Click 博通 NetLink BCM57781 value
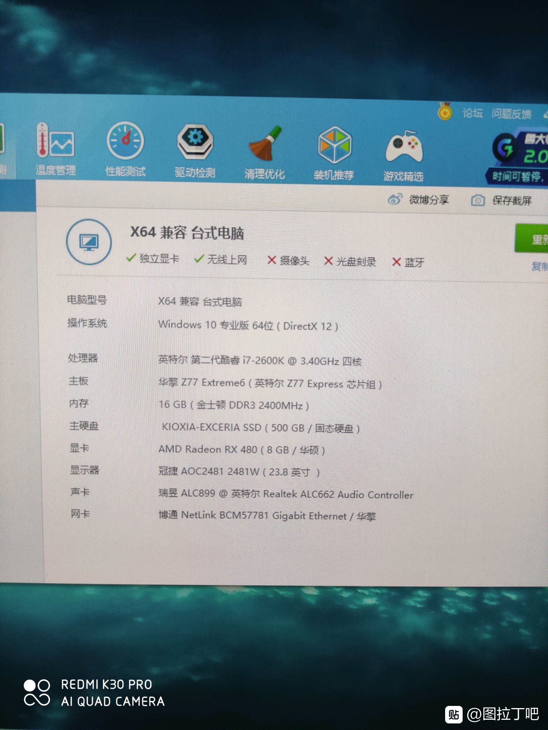548x730 pixels. coord(267,515)
